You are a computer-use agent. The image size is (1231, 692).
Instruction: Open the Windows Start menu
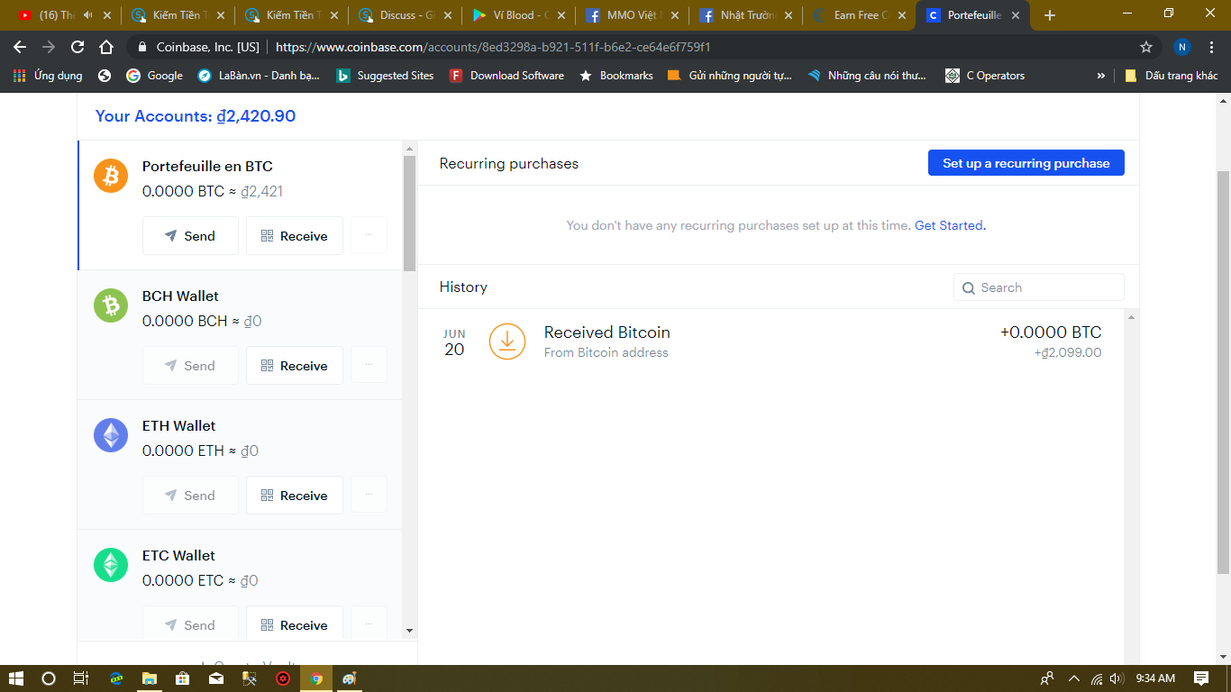[15, 678]
